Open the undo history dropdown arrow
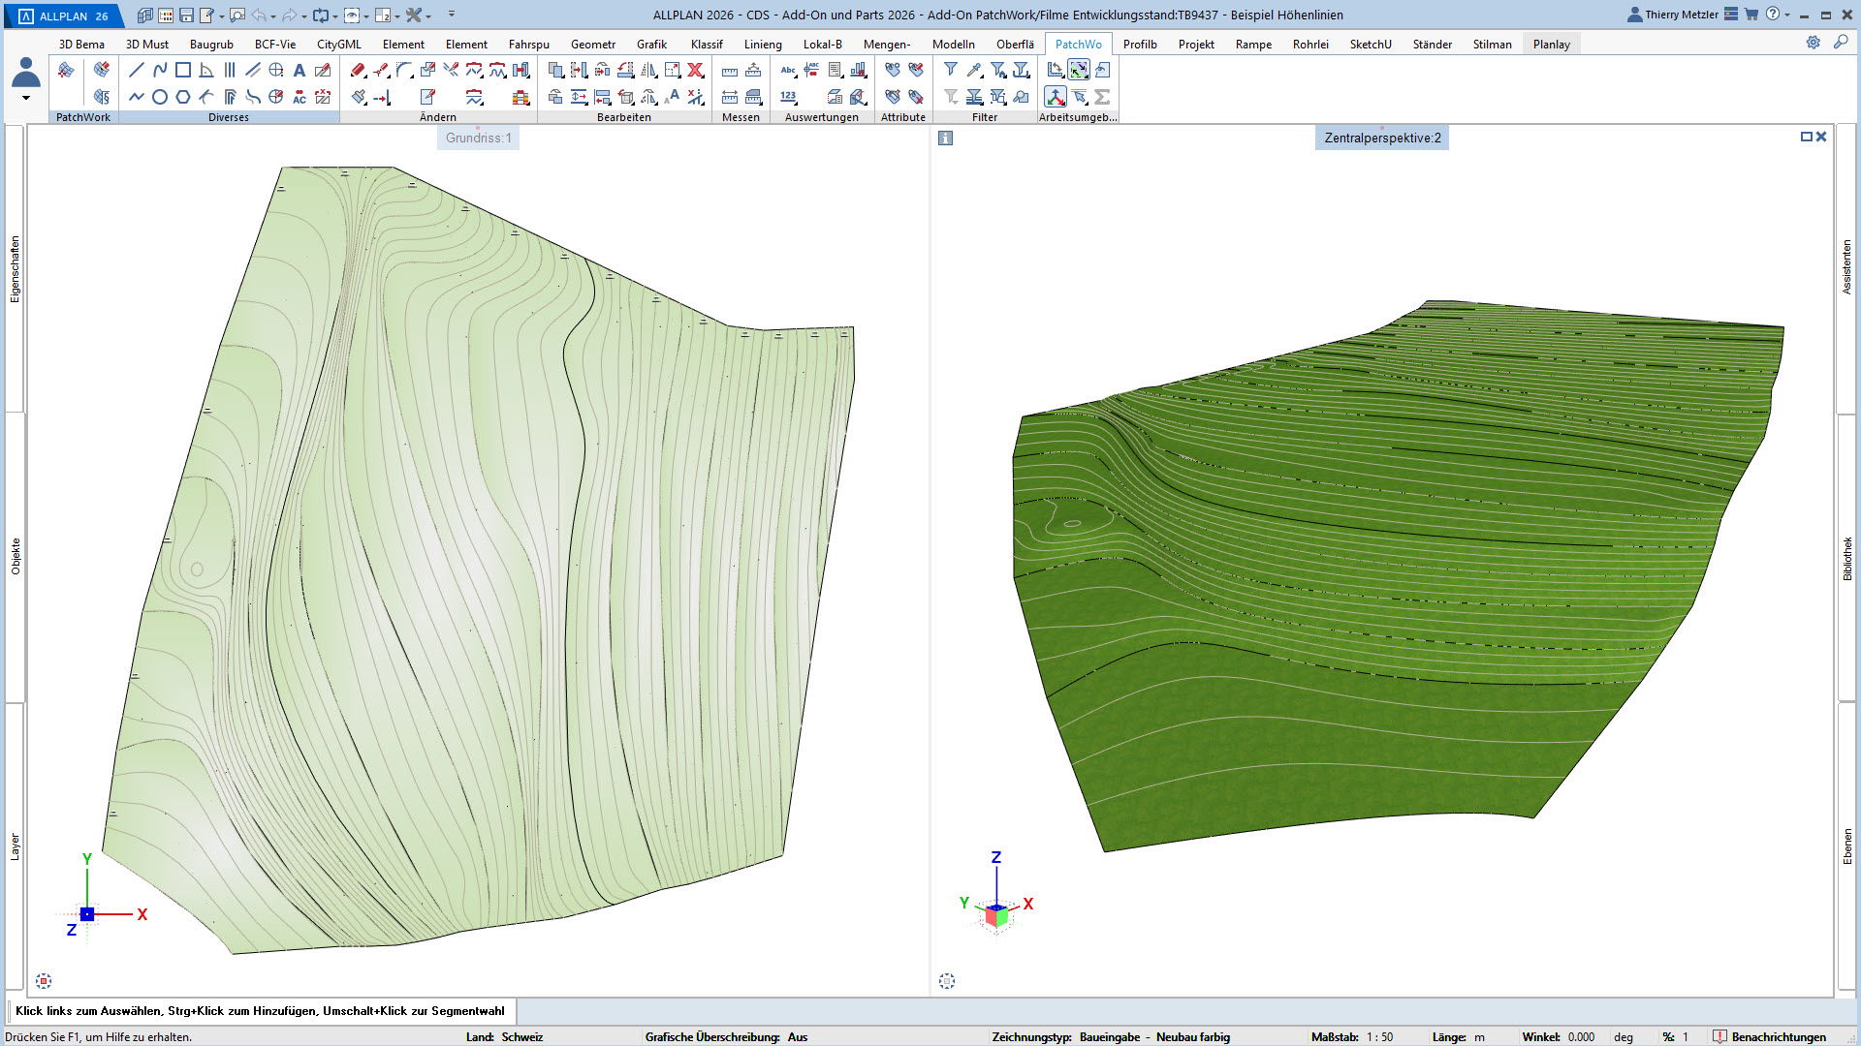 pyautogui.click(x=273, y=15)
